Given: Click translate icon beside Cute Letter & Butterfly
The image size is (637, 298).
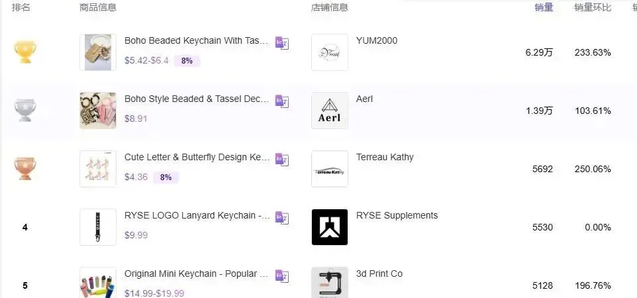Looking at the screenshot, I should (x=282, y=160).
